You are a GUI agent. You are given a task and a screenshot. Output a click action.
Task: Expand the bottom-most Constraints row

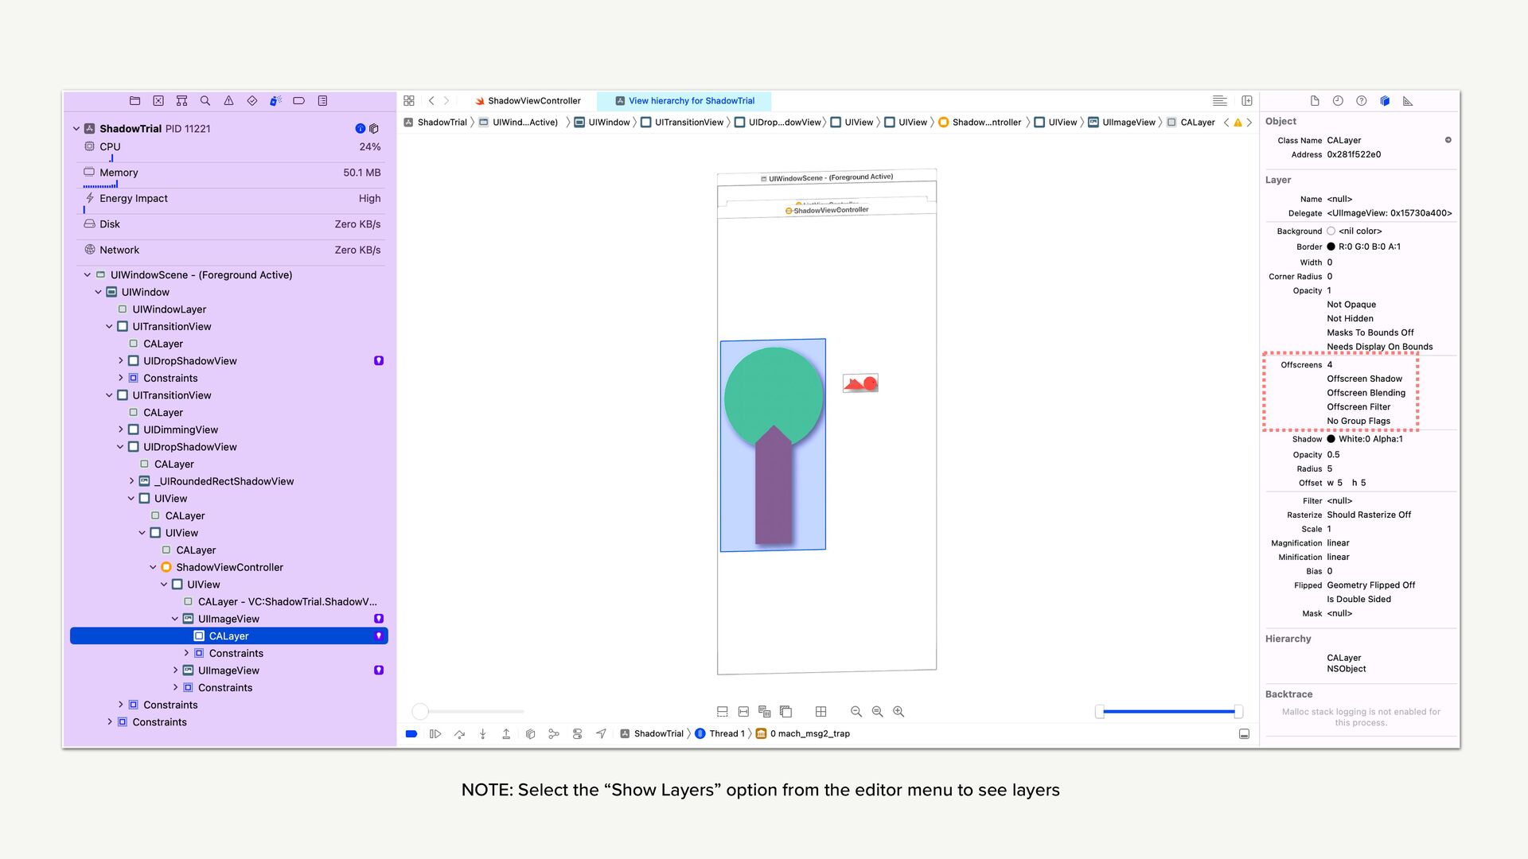click(110, 722)
